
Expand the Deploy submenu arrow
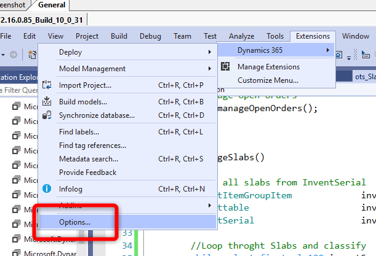pyautogui.click(x=209, y=52)
